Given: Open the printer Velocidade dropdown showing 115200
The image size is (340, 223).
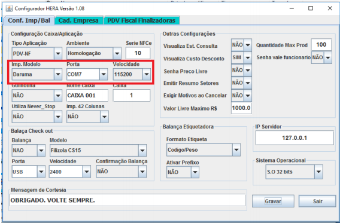Looking at the screenshot, I should point(132,74).
